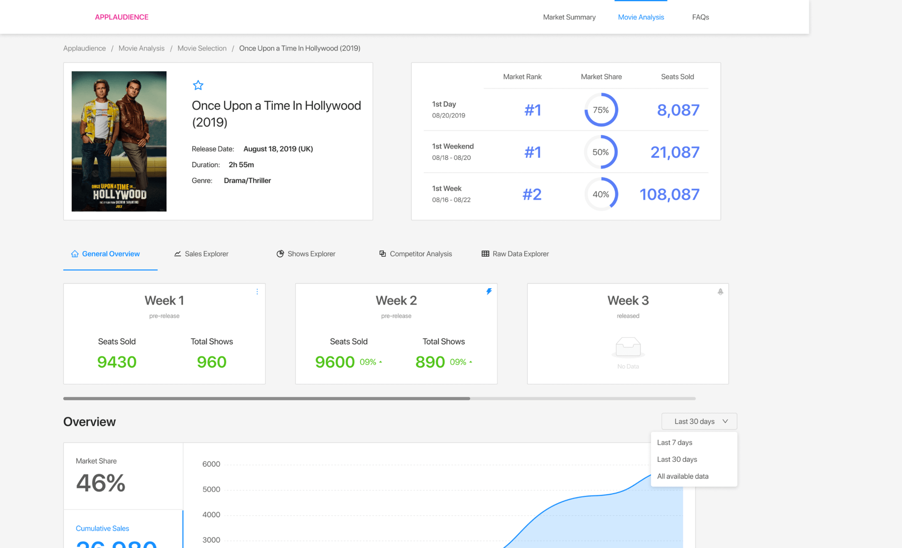The width and height of the screenshot is (902, 548).
Task: Select 'Last 7 days' from the dropdown
Action: (675, 442)
